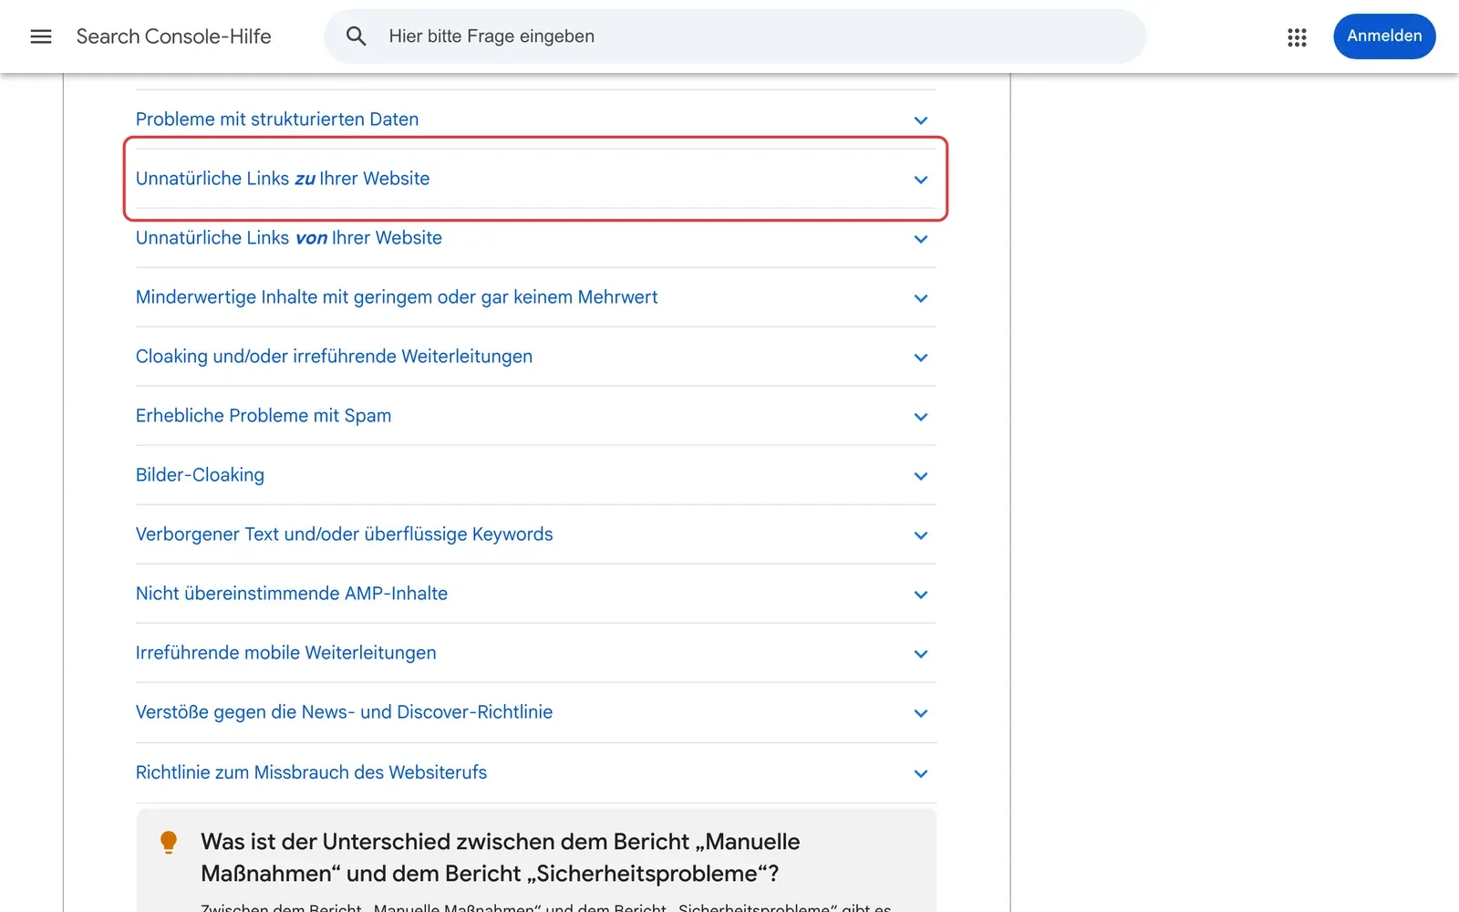This screenshot has width=1459, height=912.
Task: Select 'Nicht übereinstimmende AMP-Inhalte' title
Action: (292, 594)
